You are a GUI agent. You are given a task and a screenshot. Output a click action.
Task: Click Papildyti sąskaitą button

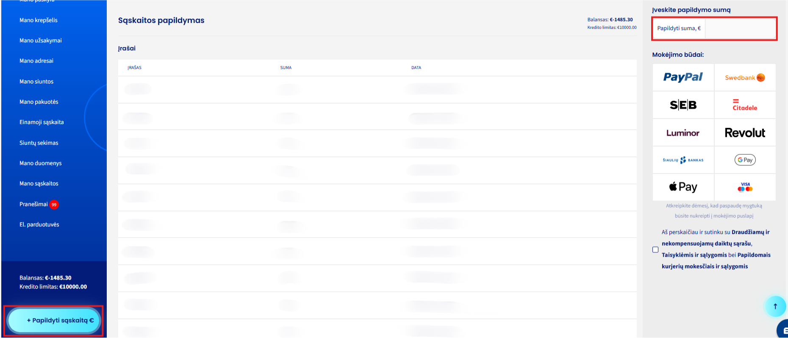[54, 321]
